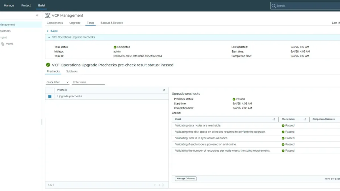Click the back arrow icon
This screenshot has width=340, height=191.
coord(48,31)
